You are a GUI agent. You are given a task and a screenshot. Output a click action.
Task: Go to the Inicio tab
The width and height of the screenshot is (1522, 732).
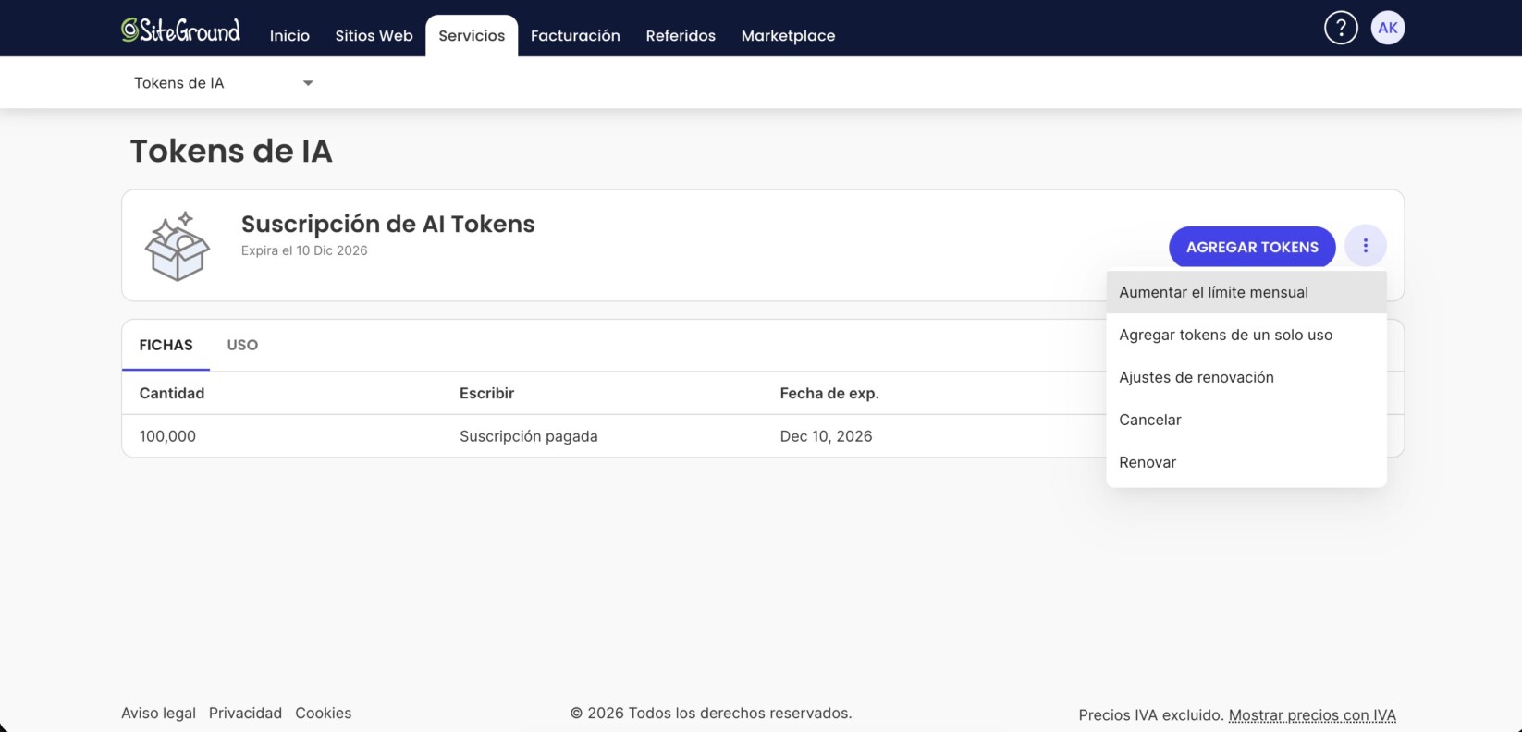pyautogui.click(x=289, y=35)
